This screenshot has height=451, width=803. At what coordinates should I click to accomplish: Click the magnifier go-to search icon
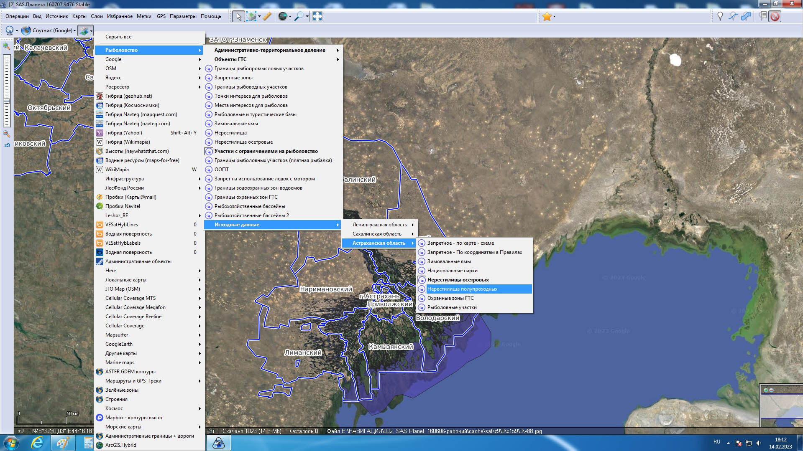[x=299, y=16]
